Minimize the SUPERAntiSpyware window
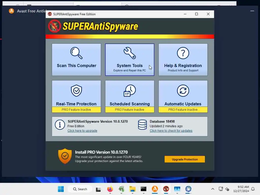 185,14
